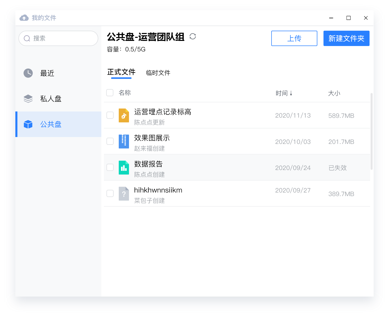Open the file named 运营埋点记录标高
The height and width of the screenshot is (317, 389).
tap(163, 112)
